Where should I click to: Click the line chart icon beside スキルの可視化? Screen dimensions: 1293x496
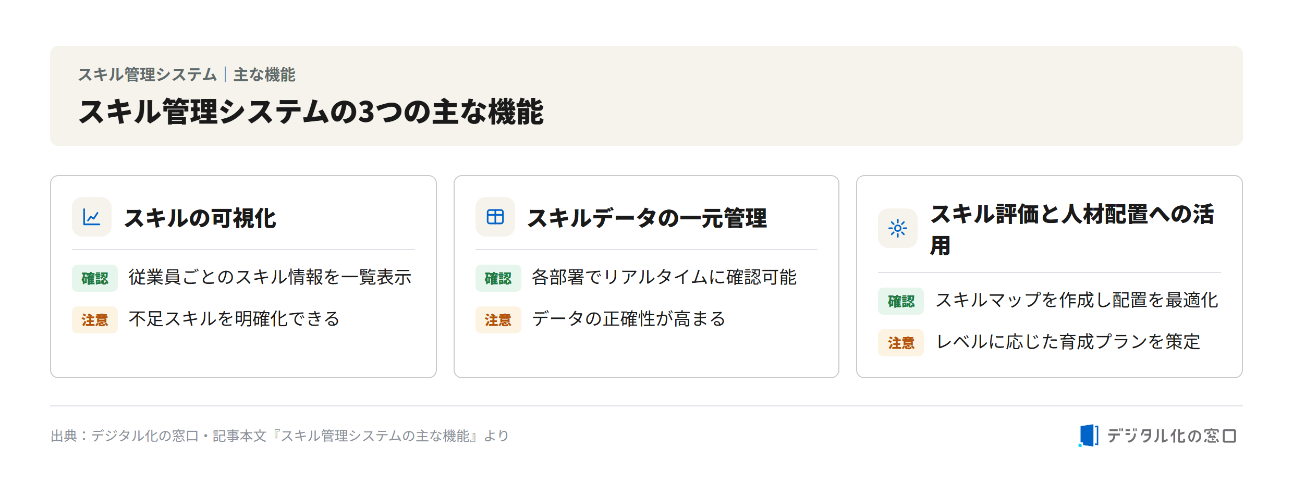pyautogui.click(x=92, y=217)
